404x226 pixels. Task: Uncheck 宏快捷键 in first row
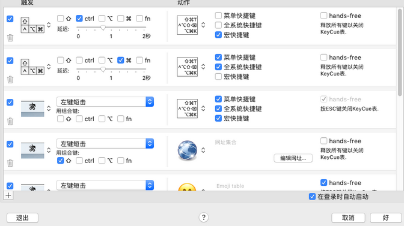pyautogui.click(x=218, y=35)
